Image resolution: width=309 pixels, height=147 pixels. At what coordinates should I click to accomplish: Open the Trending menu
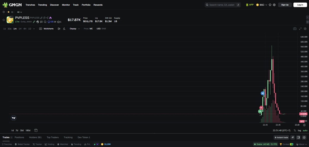click(42, 5)
